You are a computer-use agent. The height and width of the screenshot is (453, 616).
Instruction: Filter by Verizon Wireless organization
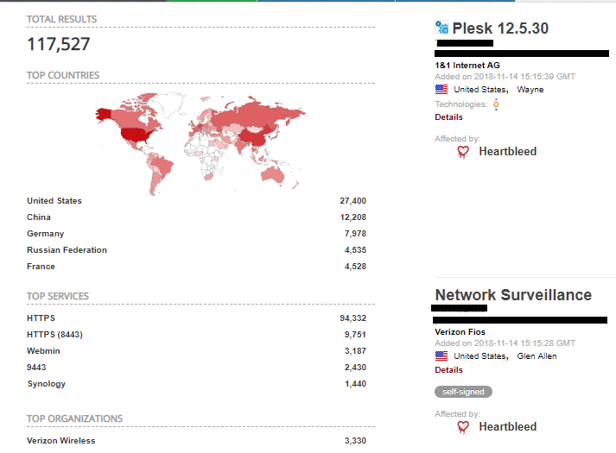(61, 441)
